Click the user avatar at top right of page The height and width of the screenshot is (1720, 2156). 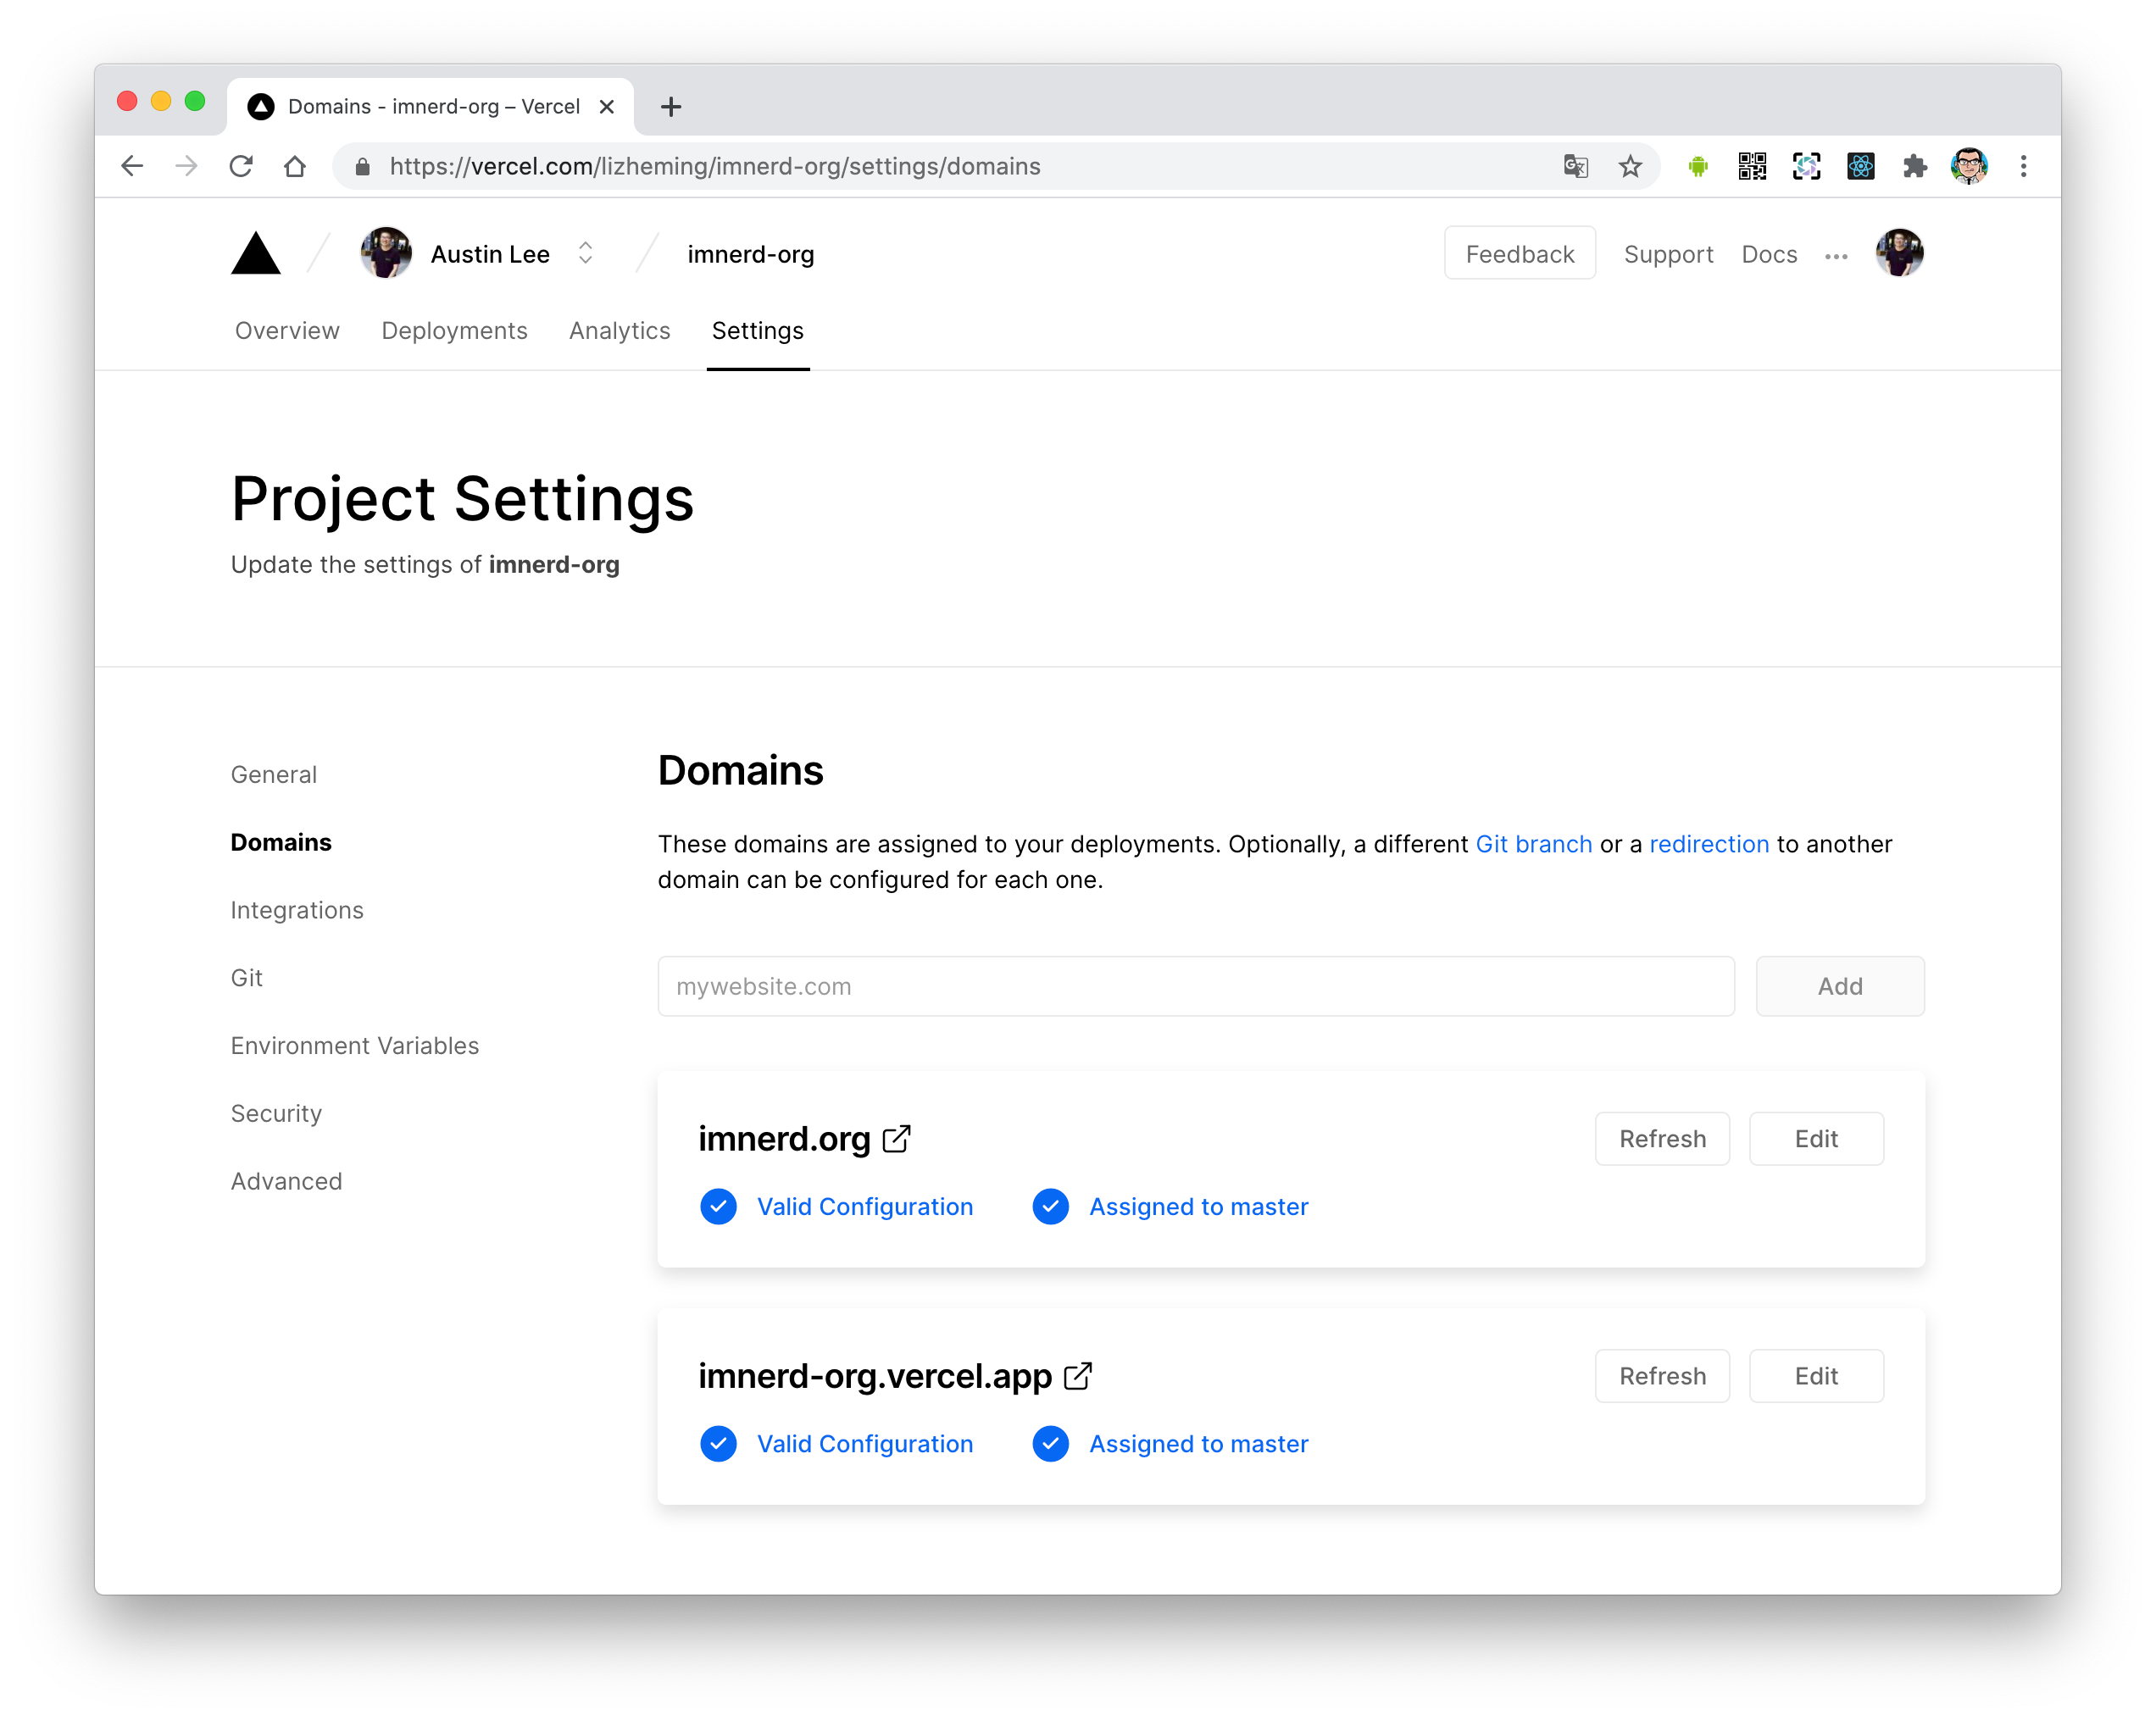1899,253
